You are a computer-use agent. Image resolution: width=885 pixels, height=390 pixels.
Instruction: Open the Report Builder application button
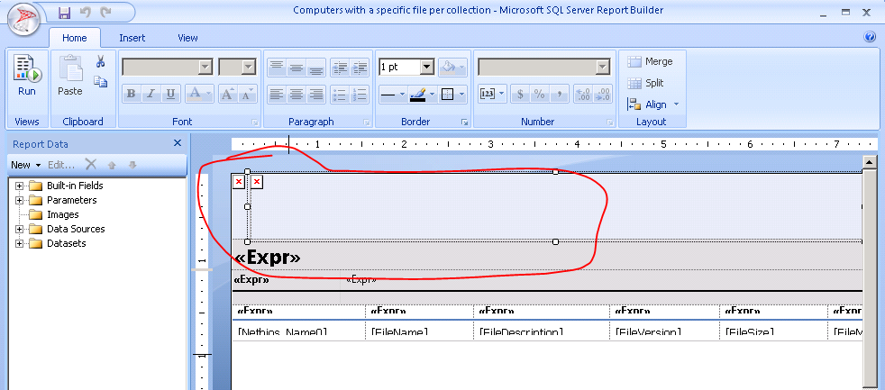tap(23, 19)
